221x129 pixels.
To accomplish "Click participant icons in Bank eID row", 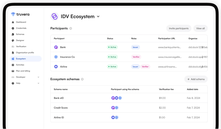I will click(116, 98).
